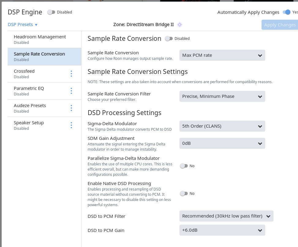
Task: Toggle the DSP Engine enable switch
Action: tap(51, 12)
